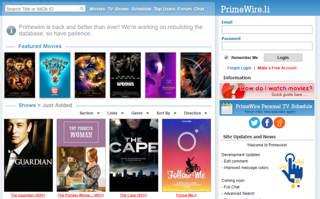Expand the Direction dropdown

pos(196,113)
